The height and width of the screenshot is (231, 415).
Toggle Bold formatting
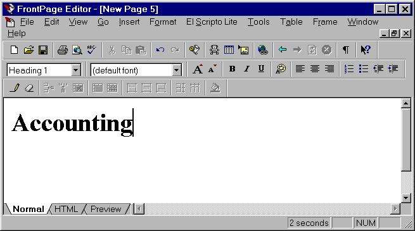[232, 69]
